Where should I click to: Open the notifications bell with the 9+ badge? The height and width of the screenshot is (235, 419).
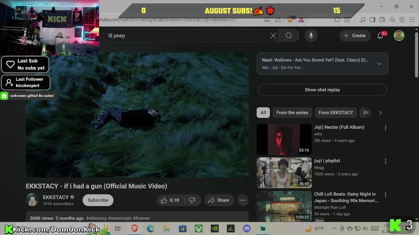pos(380,36)
